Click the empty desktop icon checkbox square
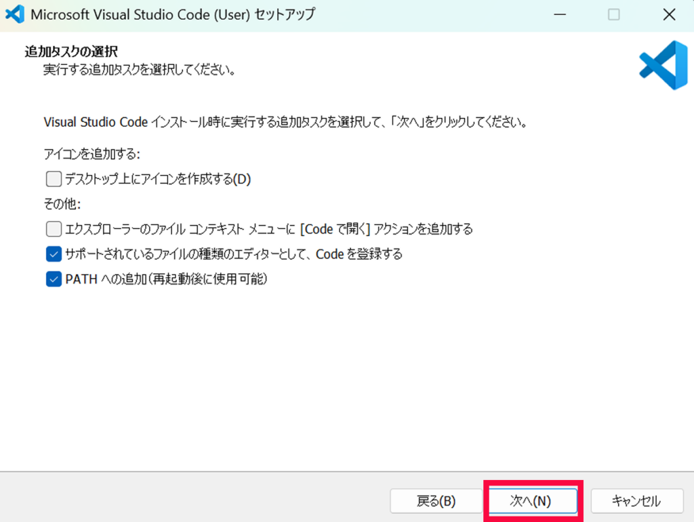The width and height of the screenshot is (694, 522). (53, 178)
